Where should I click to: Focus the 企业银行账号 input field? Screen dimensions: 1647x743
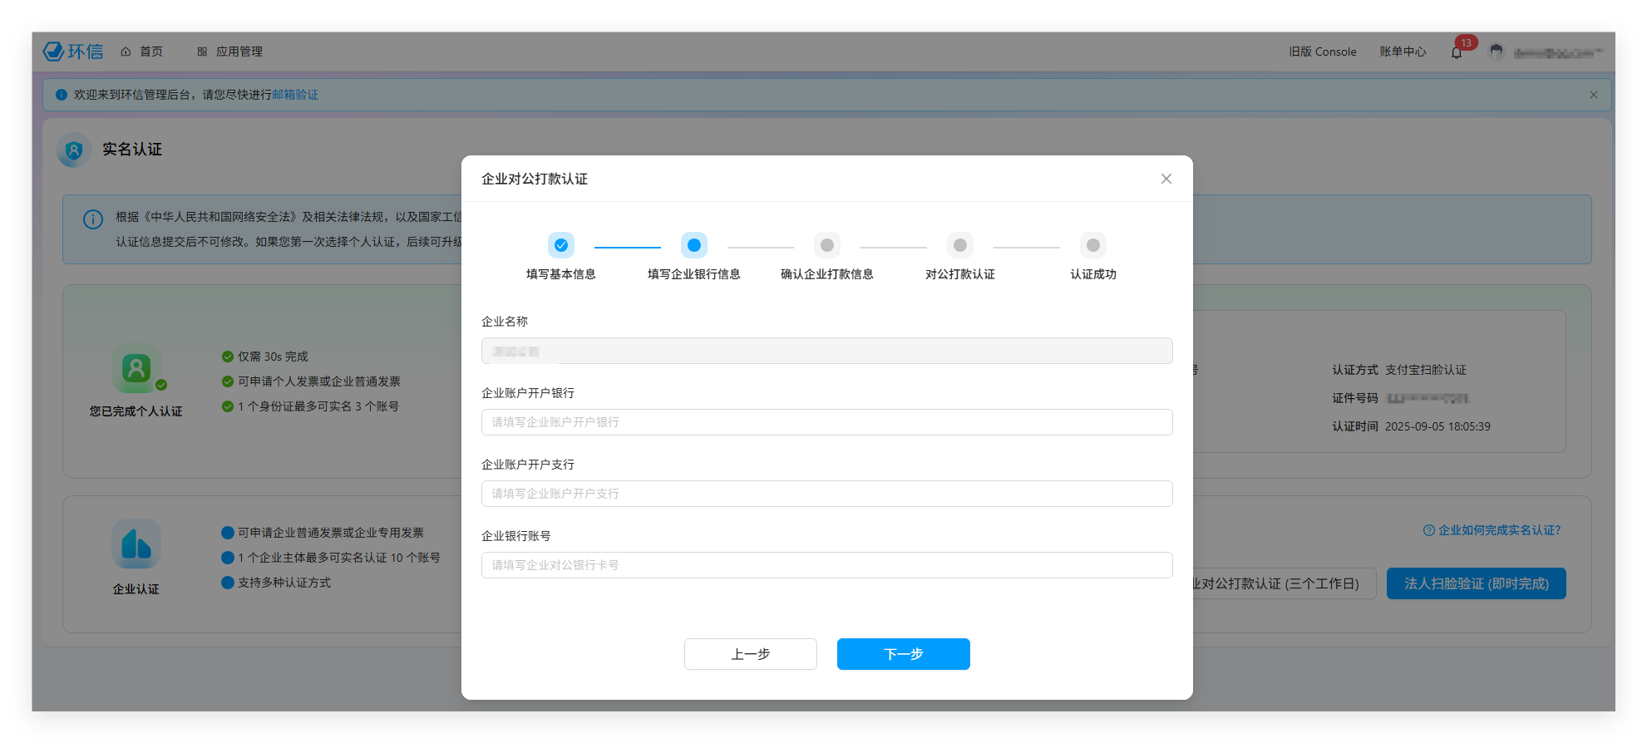click(826, 565)
